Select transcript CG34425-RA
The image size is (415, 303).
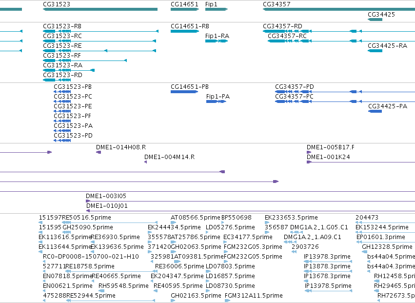pos(388,46)
